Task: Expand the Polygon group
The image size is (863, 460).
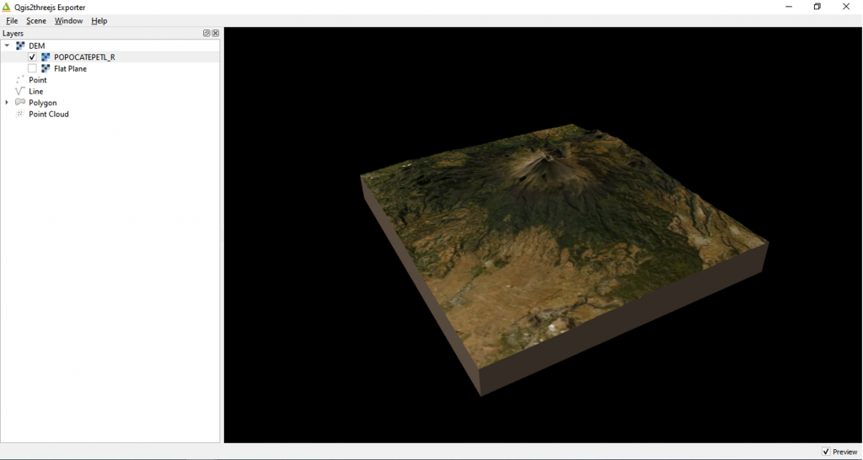Action: 7,103
